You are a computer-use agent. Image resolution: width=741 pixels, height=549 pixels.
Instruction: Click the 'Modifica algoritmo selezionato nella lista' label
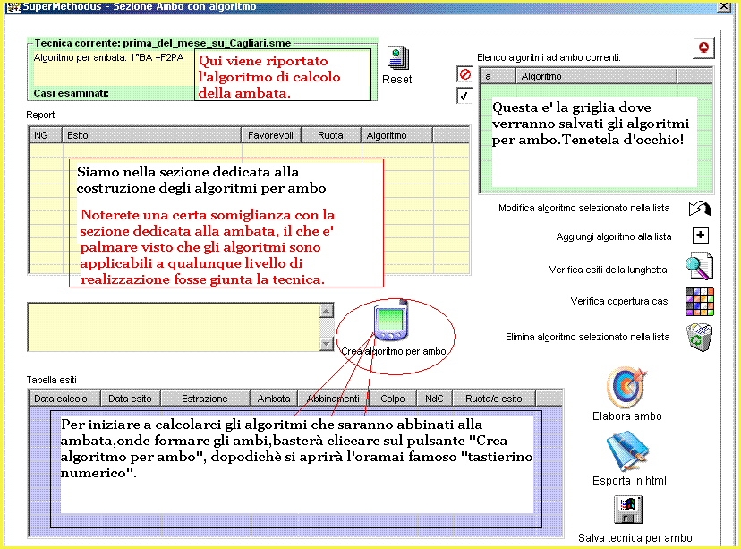click(x=584, y=208)
